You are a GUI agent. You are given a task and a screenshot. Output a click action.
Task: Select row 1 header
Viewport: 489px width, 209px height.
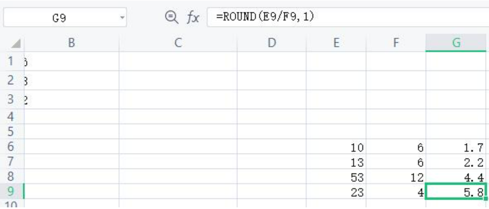(x=11, y=61)
